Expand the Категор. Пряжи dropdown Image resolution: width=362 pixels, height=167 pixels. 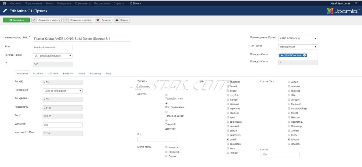[53, 56]
